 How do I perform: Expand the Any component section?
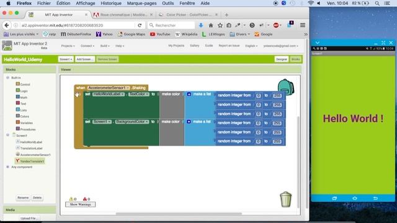pyautogui.click(x=7, y=167)
